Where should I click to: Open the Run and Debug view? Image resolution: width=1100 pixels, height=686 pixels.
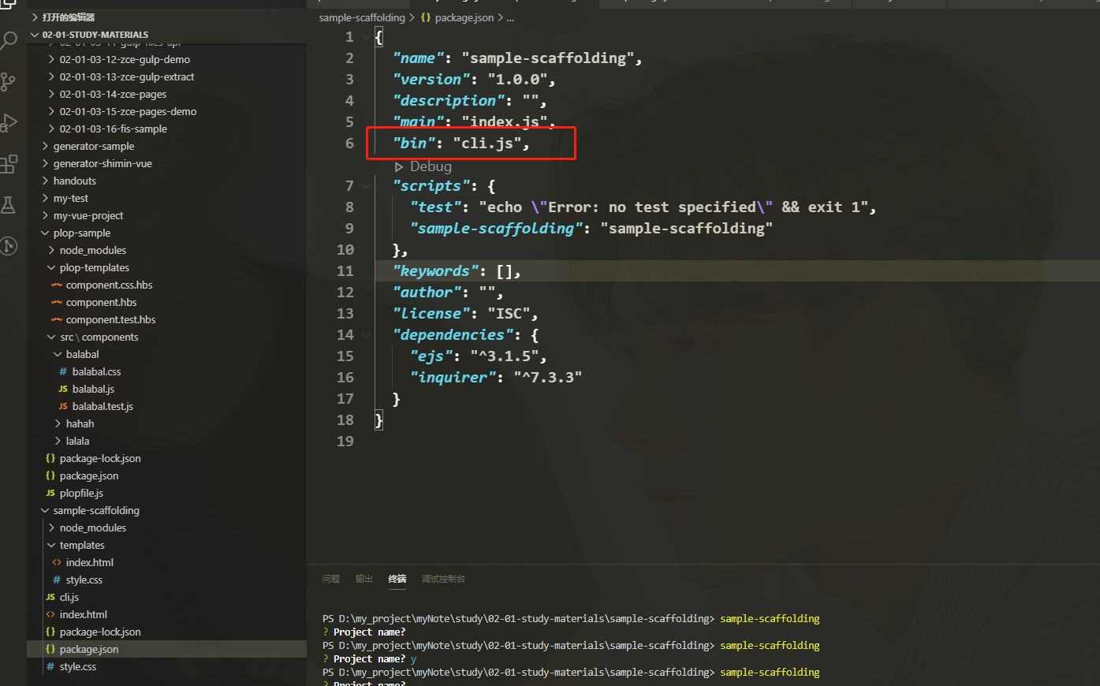click(9, 121)
